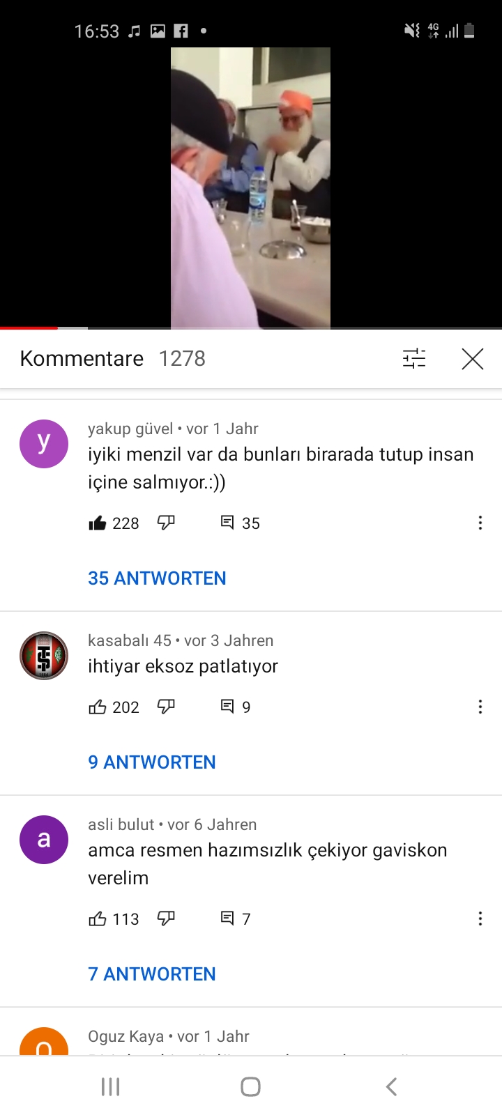Dislike asli bulut's gaviskon comment
The width and height of the screenshot is (502, 1115).
point(166,918)
